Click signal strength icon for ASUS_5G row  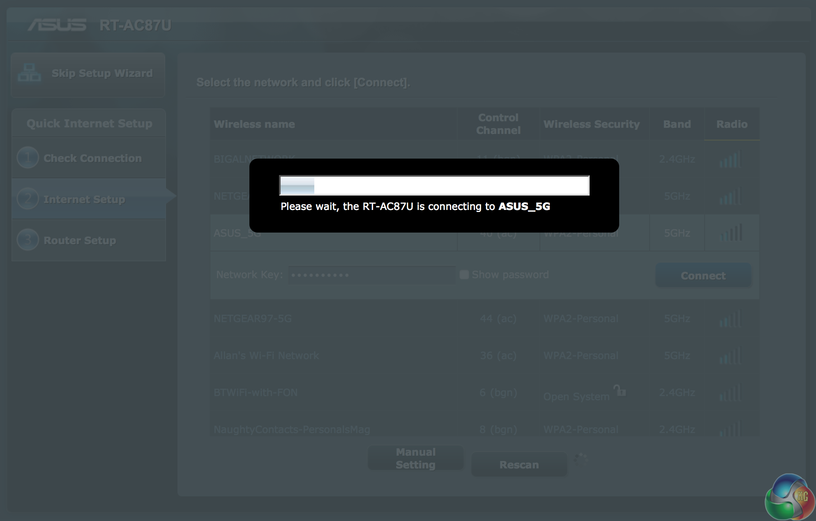pos(732,233)
